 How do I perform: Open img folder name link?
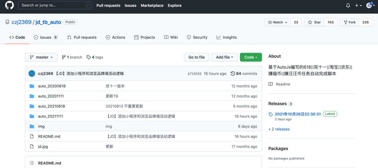(41, 126)
